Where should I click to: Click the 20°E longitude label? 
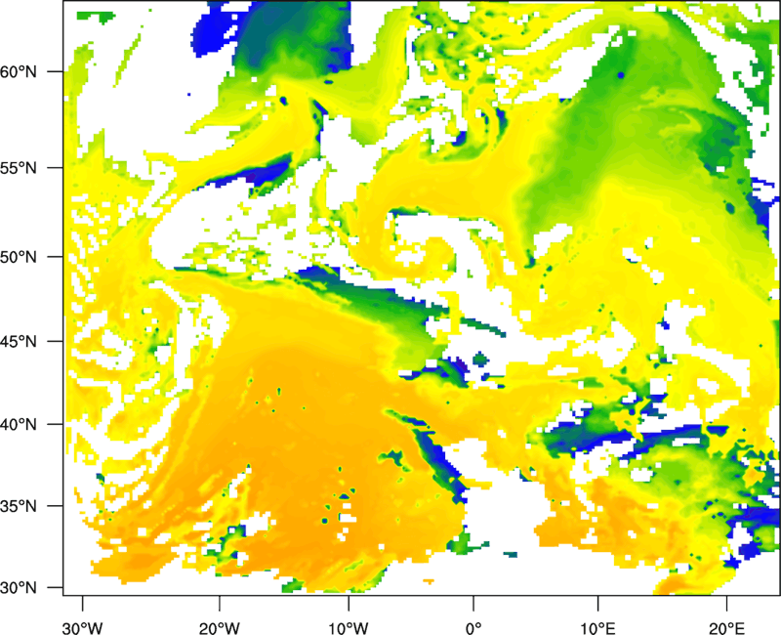[726, 628]
